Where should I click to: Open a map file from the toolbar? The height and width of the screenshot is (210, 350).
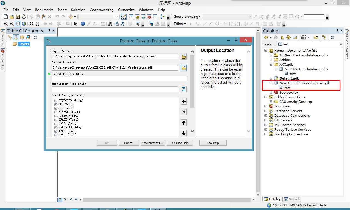(12, 17)
